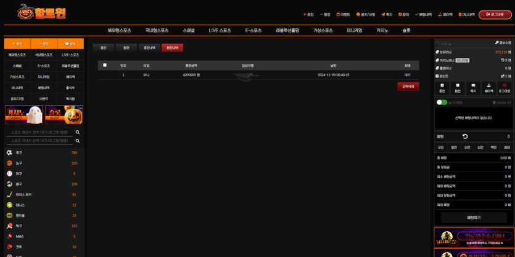The width and height of the screenshot is (515, 257).
Task: Click the date cell 2024-11-09 06:40:15
Action: click(x=333, y=75)
